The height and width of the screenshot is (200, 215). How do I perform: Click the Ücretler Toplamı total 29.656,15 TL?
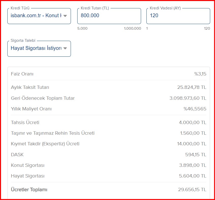[192, 190]
